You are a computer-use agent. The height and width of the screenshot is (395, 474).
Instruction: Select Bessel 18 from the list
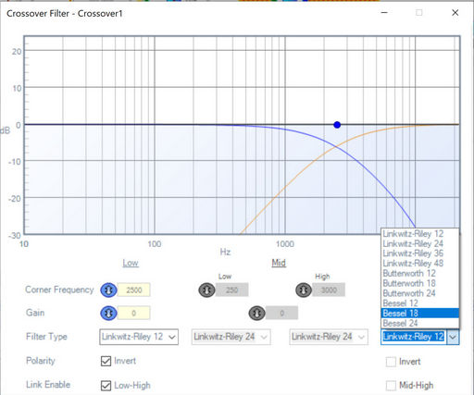[420, 314]
